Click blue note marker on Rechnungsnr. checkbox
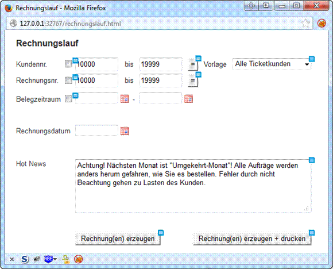 pos(75,77)
